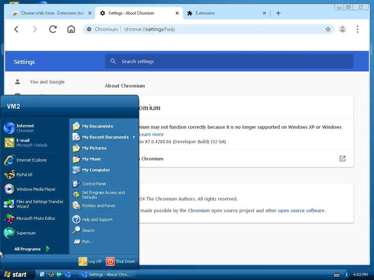Click the 4:03 PM taskbar clock
The image size is (374, 280).
360,275
